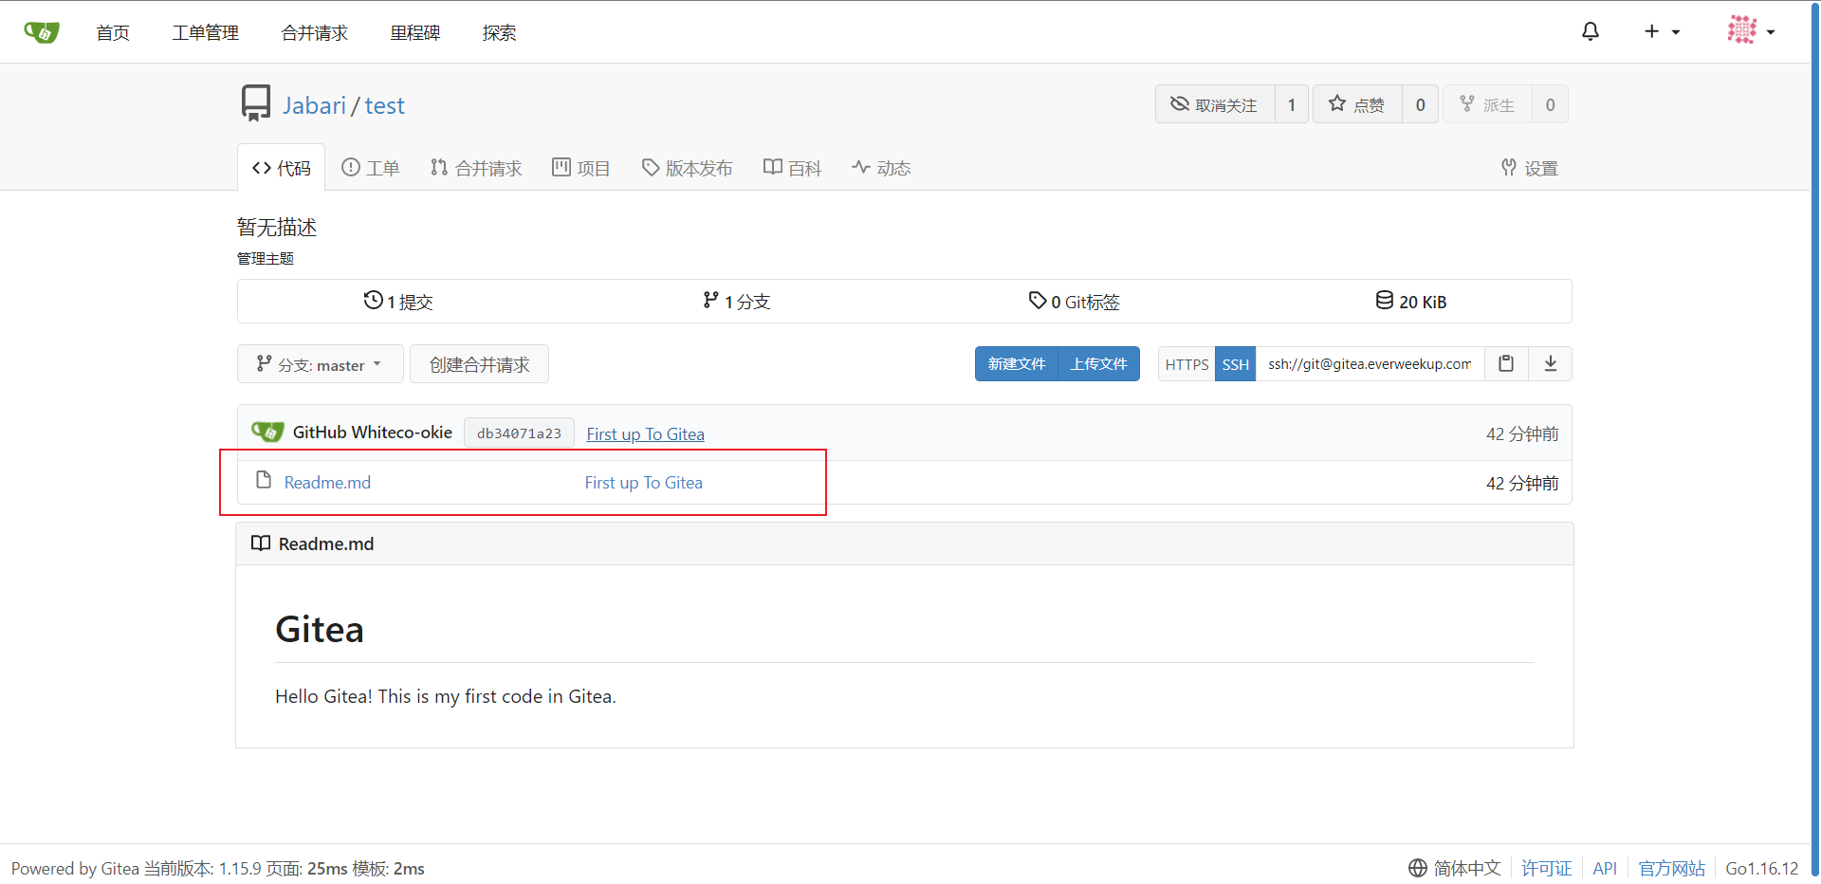Open the test repository link
The image size is (1821, 884).
[384, 105]
